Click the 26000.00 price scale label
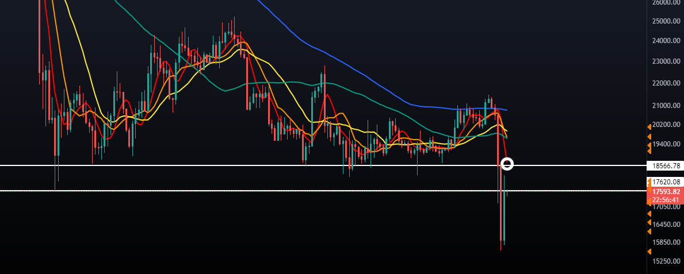This screenshot has height=274, width=684. pos(666,2)
